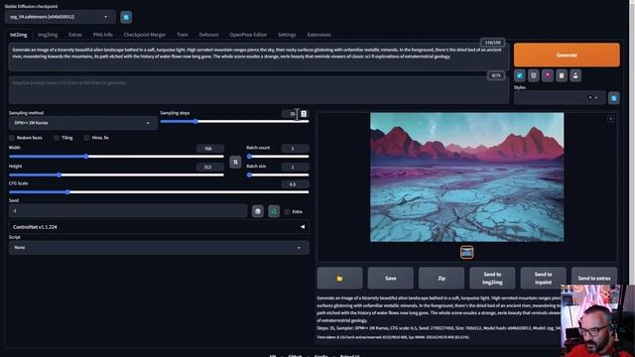Click the Batch size slider
This screenshot has width=635, height=357.
278,175
